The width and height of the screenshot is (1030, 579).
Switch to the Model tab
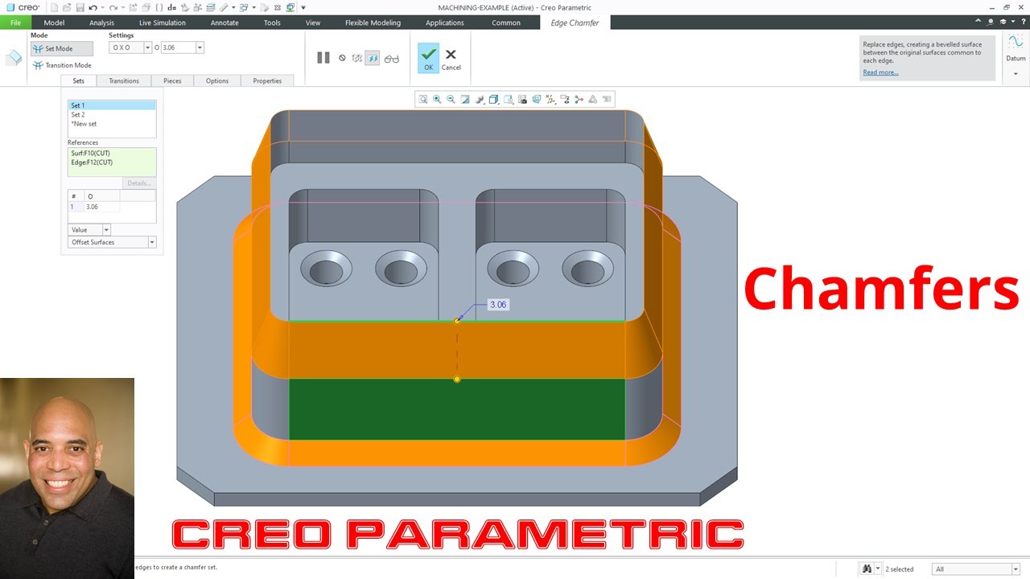click(54, 23)
